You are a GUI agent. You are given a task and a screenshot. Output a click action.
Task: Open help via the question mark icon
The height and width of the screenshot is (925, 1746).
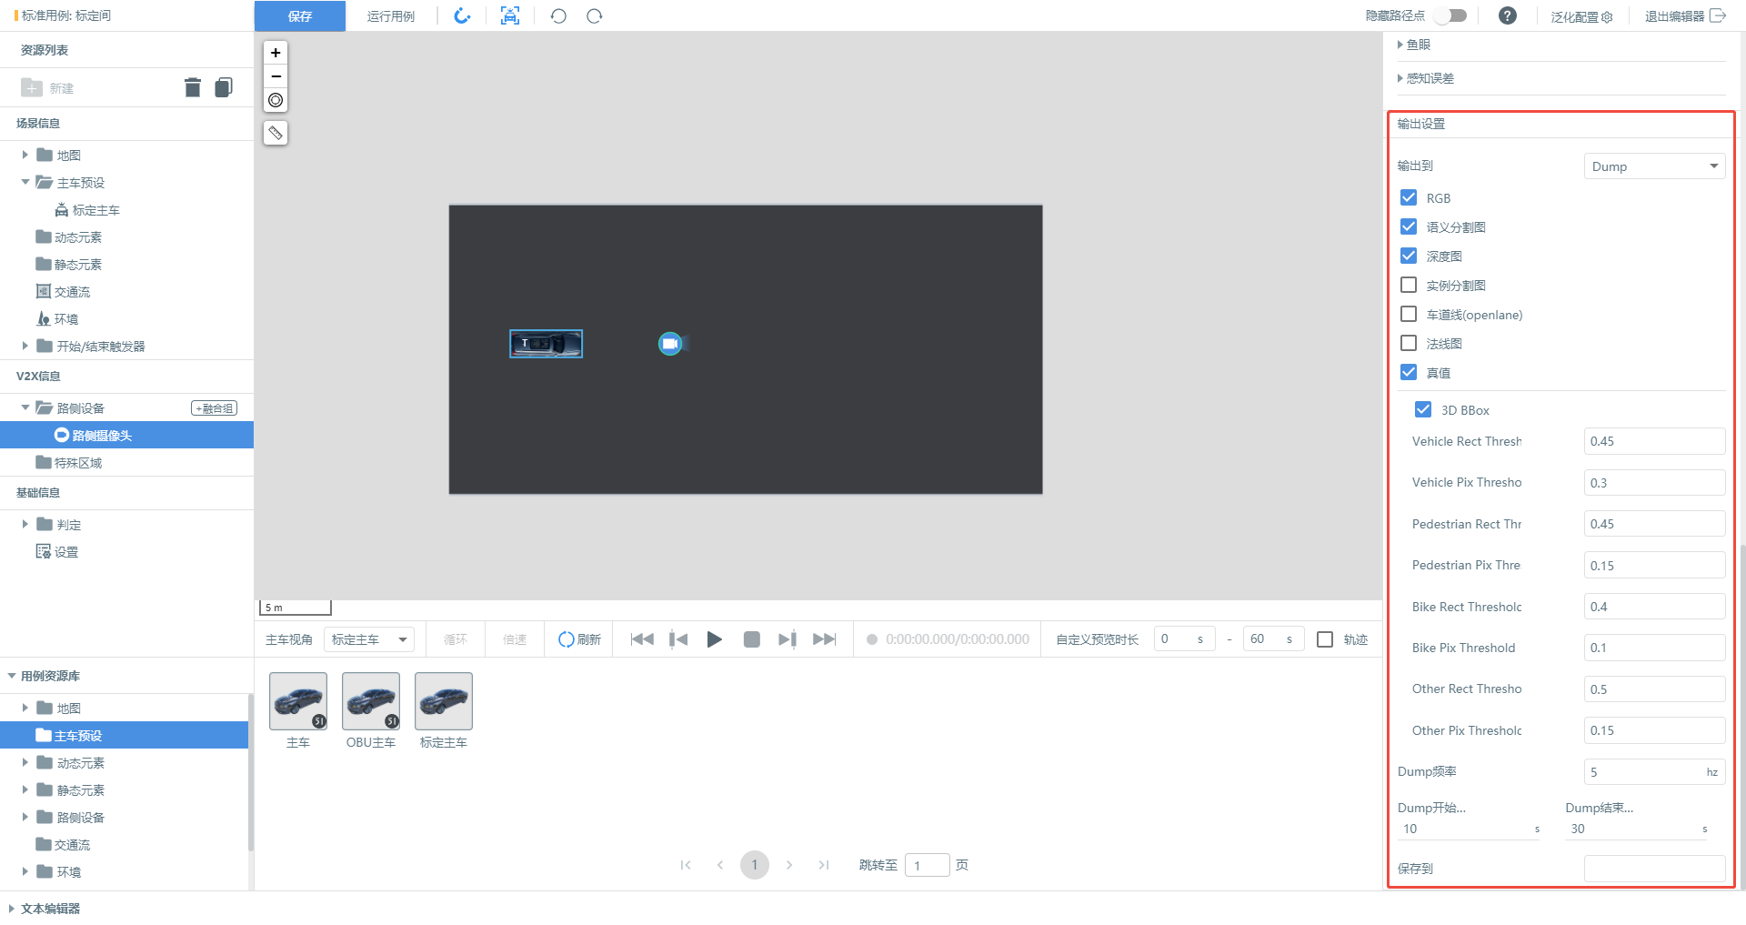[1508, 15]
